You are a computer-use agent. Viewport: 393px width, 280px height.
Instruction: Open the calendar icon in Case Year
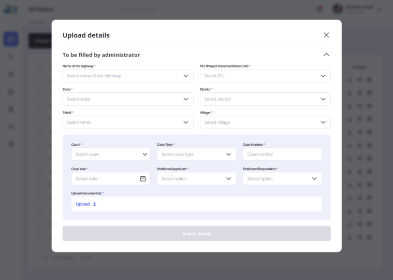pos(143,179)
